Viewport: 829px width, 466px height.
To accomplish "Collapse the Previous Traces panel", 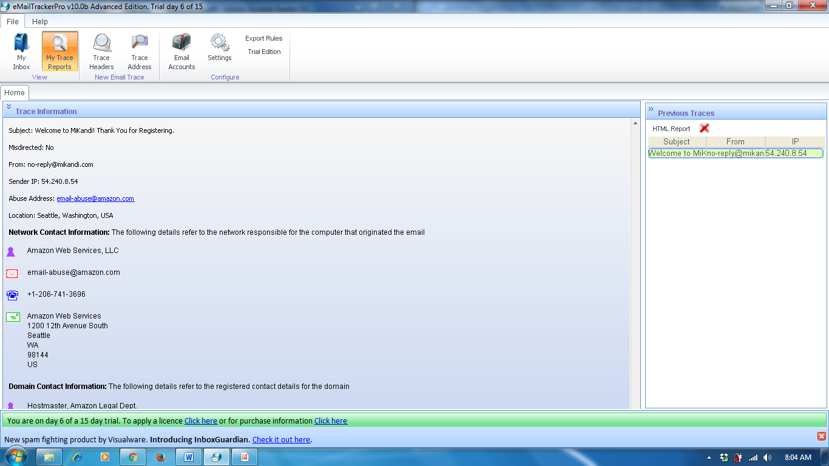I will pos(651,107).
